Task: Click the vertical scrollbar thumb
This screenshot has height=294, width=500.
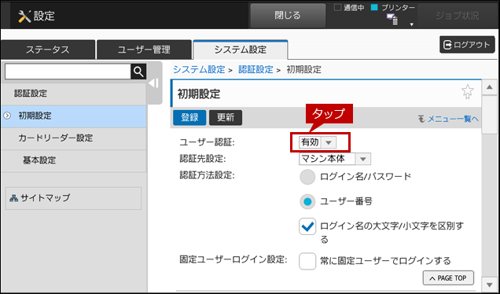Action: click(490, 115)
